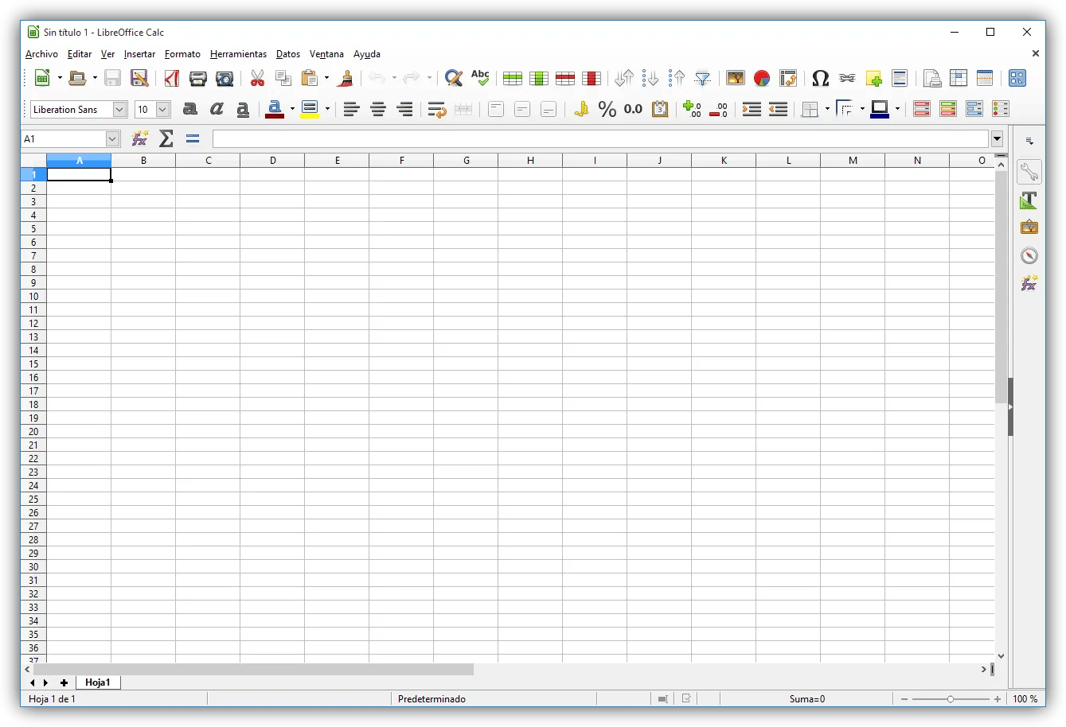This screenshot has height=727, width=1066.
Task: Format as date calendar icon
Action: (660, 109)
